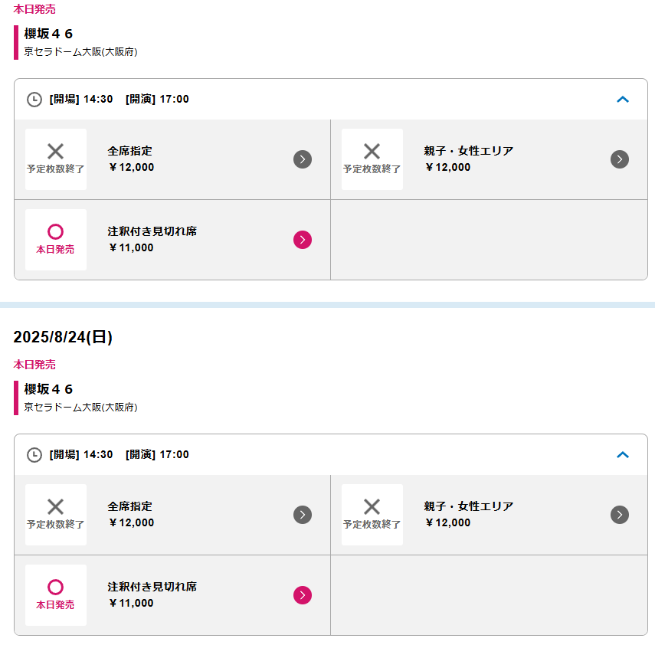This screenshot has width=655, height=645.
Task: Select first 注釈付き見切れ席 ¥11,000 ticket row
Action: pos(172,240)
